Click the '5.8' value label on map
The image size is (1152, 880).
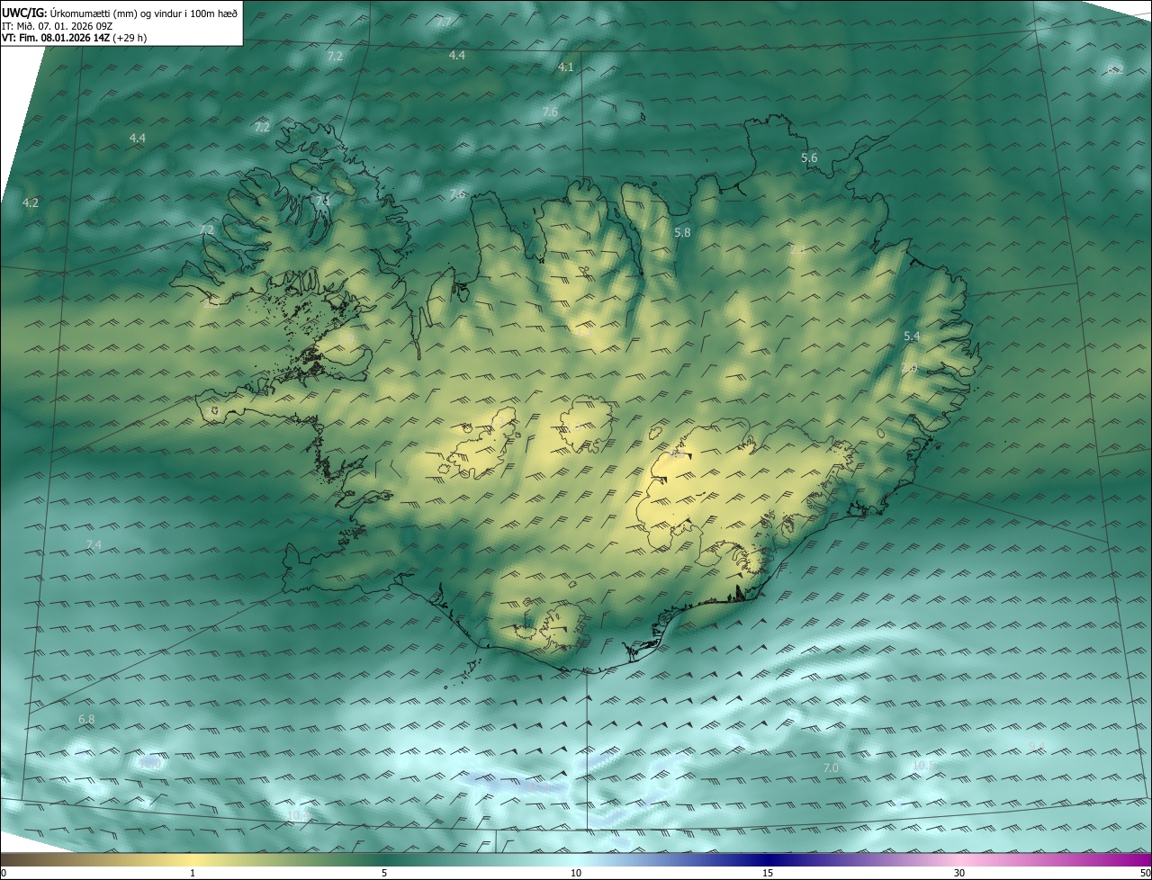click(682, 233)
